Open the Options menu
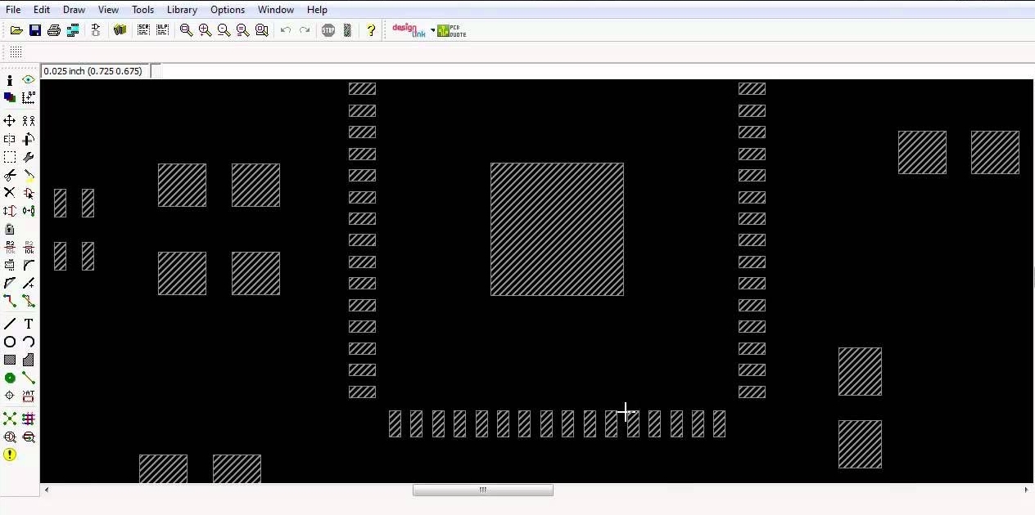 tap(227, 10)
